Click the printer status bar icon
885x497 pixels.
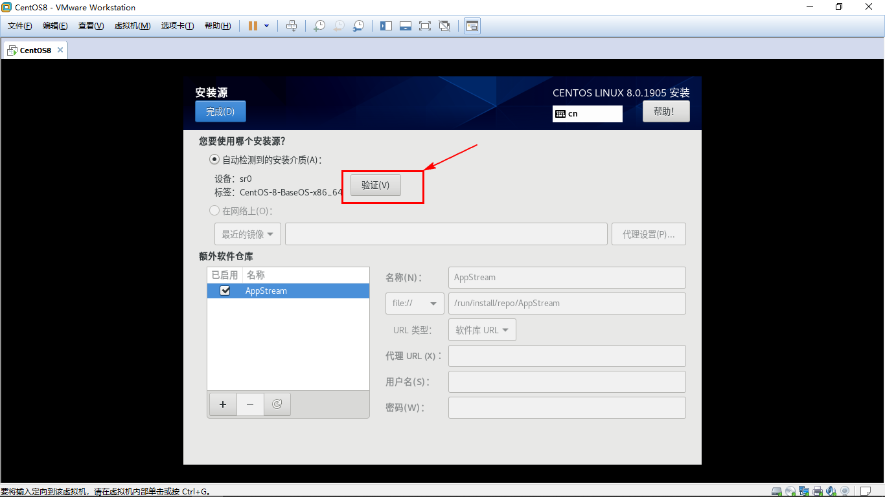[818, 491]
